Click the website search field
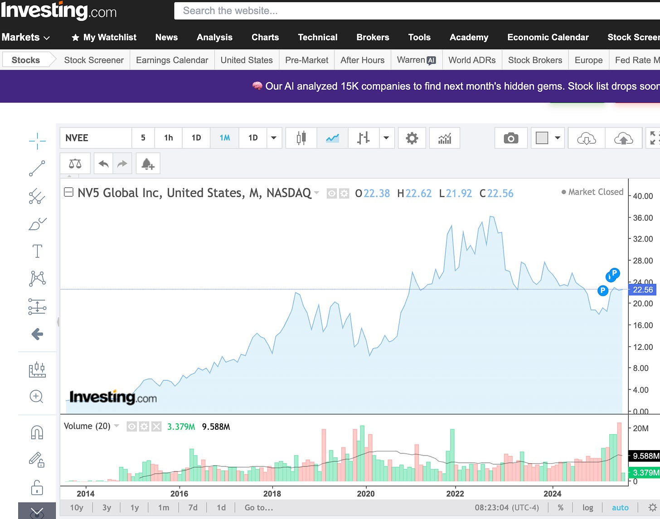Screen dimensions: 660x519 417,10
